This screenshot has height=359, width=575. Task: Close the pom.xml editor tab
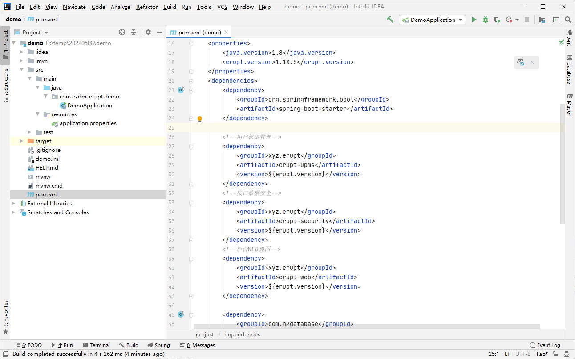[226, 32]
